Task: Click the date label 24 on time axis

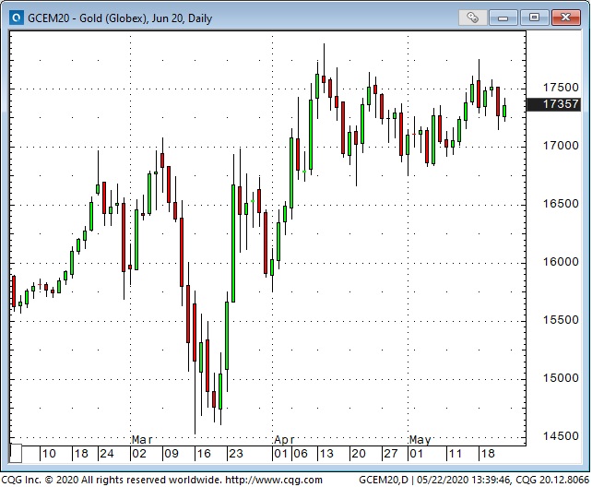Action: click(x=107, y=454)
